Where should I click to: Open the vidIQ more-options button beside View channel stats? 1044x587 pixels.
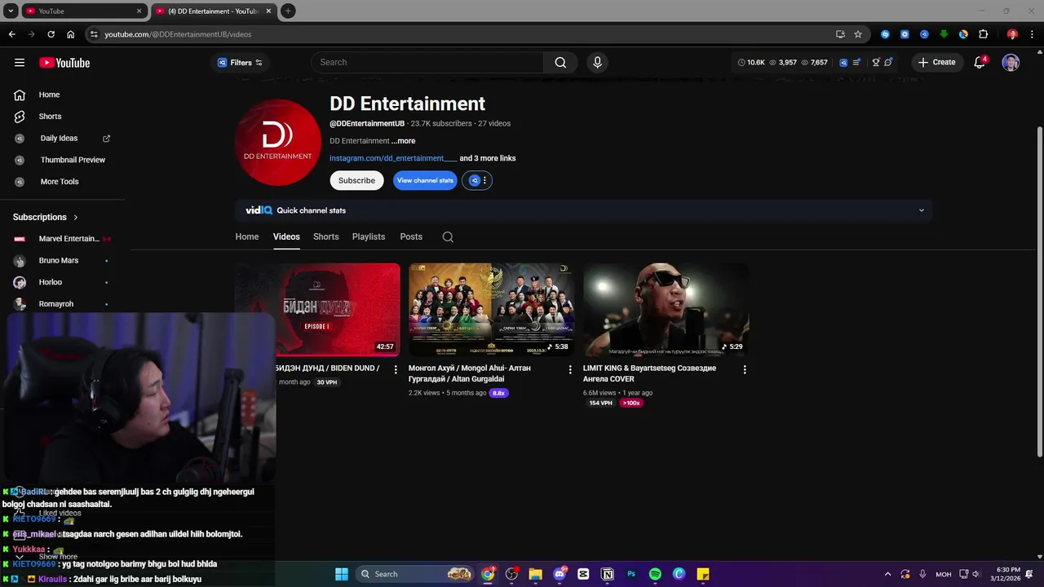[477, 180]
